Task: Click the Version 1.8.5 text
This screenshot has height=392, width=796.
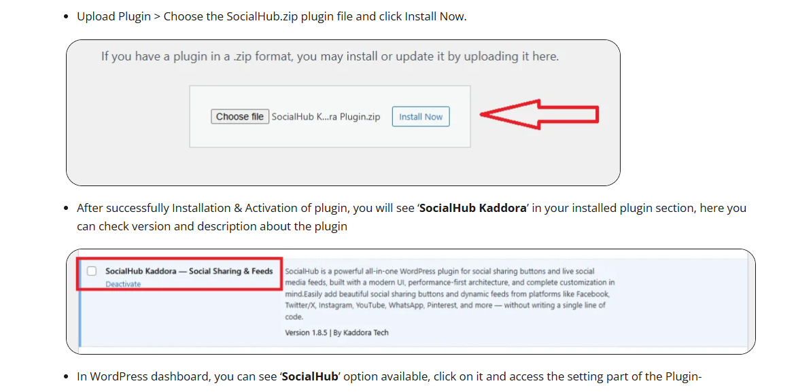Action: (x=307, y=333)
